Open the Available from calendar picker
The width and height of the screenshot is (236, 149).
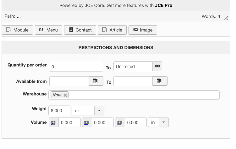point(96,81)
